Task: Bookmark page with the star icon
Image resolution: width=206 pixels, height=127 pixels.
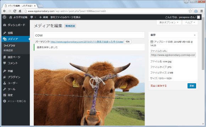Action: [190, 11]
